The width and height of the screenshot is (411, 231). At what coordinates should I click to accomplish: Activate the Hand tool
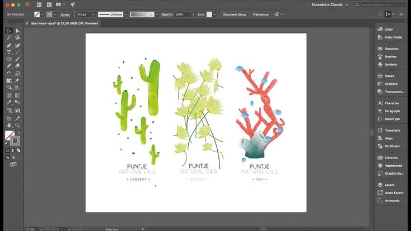[x=9, y=125]
